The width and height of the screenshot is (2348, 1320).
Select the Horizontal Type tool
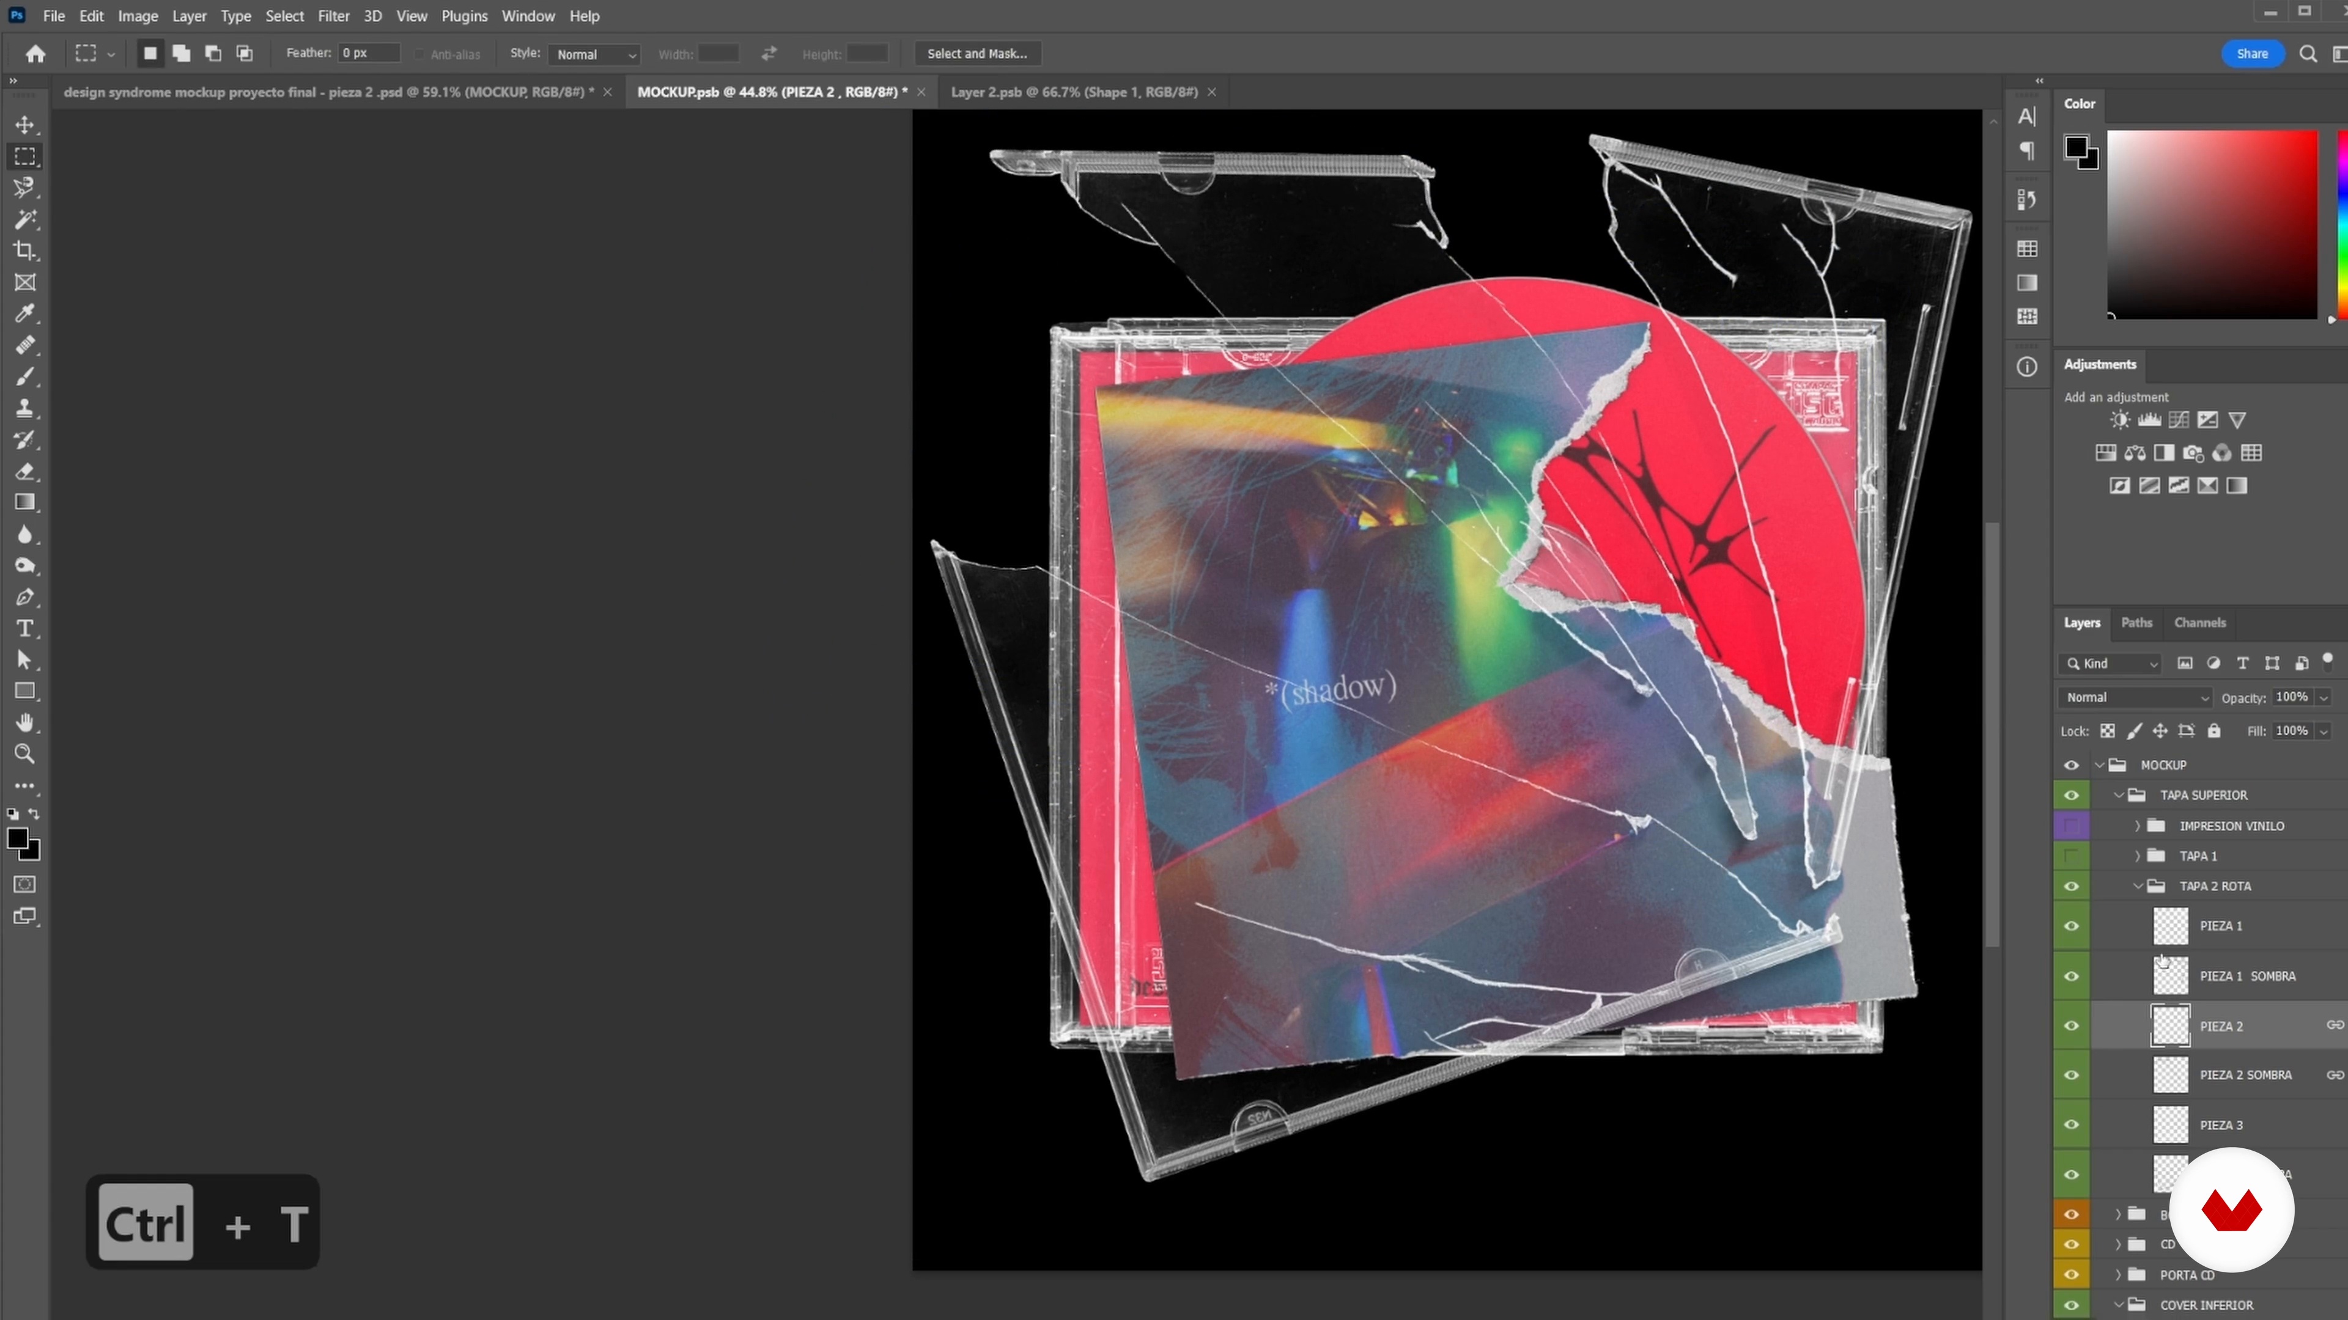point(24,629)
